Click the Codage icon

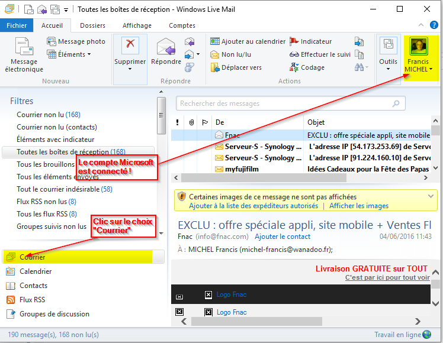pyautogui.click(x=294, y=67)
